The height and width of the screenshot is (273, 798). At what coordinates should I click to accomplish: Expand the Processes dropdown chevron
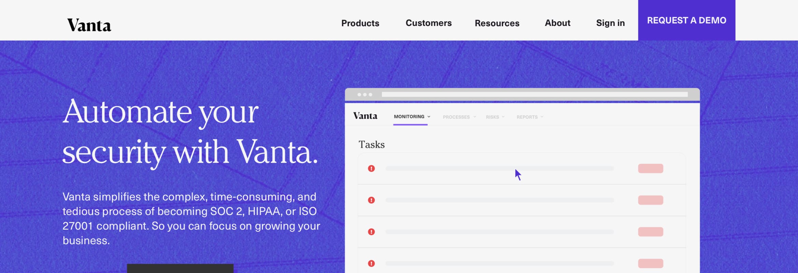click(x=475, y=117)
